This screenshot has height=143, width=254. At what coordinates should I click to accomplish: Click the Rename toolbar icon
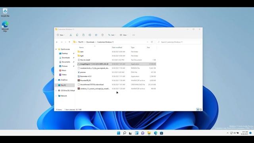pyautogui.click(x=90, y=35)
